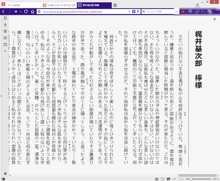Reset zoom with リセット button
The image size is (220, 181).
click(181, 179)
